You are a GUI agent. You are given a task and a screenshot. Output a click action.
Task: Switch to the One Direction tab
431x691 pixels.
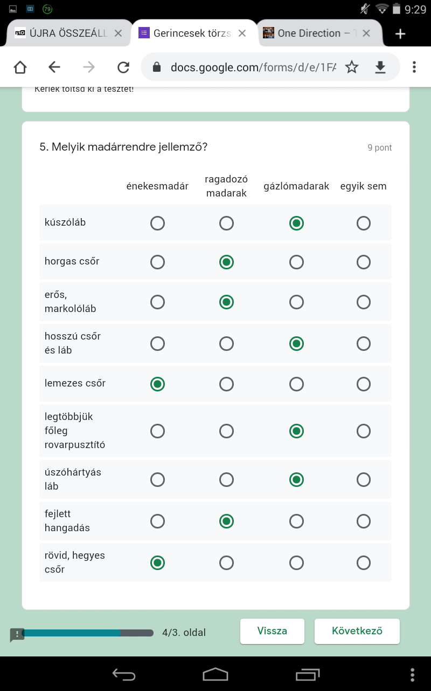[x=309, y=33]
